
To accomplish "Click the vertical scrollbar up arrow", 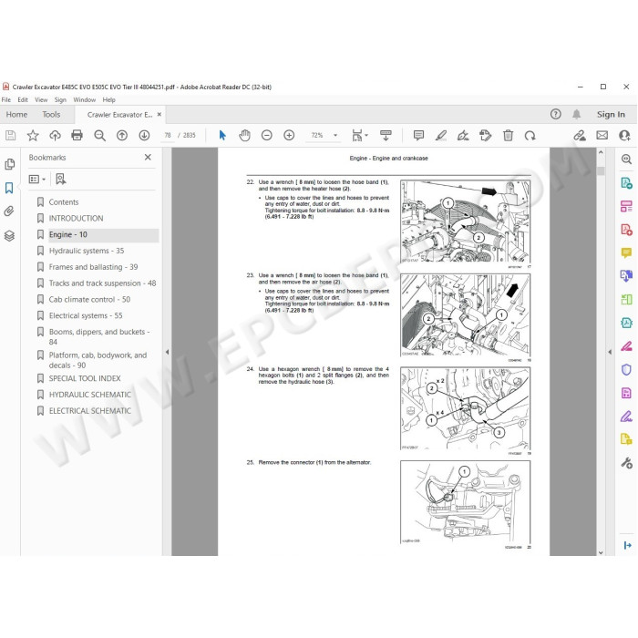I will pos(601,152).
